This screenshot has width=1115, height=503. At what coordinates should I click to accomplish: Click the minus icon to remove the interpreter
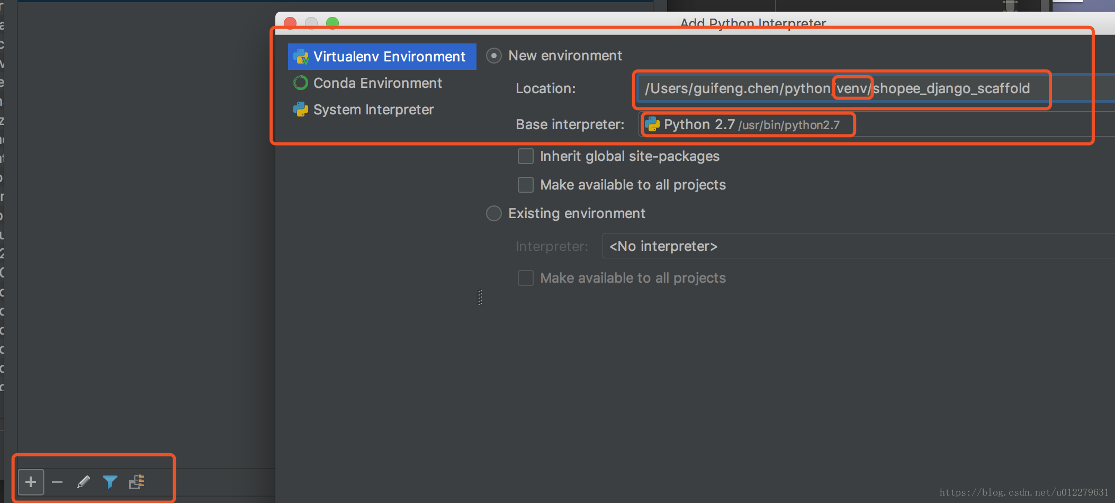point(57,482)
